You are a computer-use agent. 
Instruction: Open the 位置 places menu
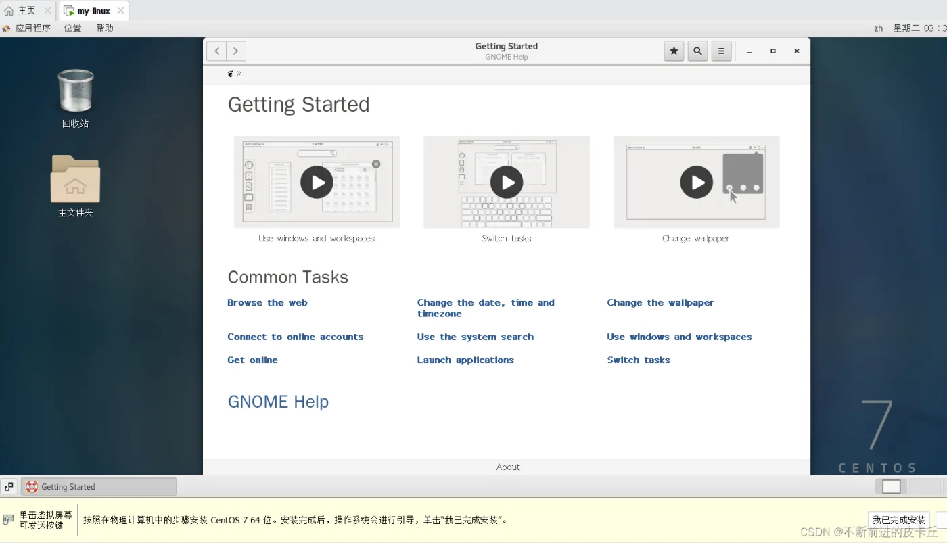(x=72, y=28)
